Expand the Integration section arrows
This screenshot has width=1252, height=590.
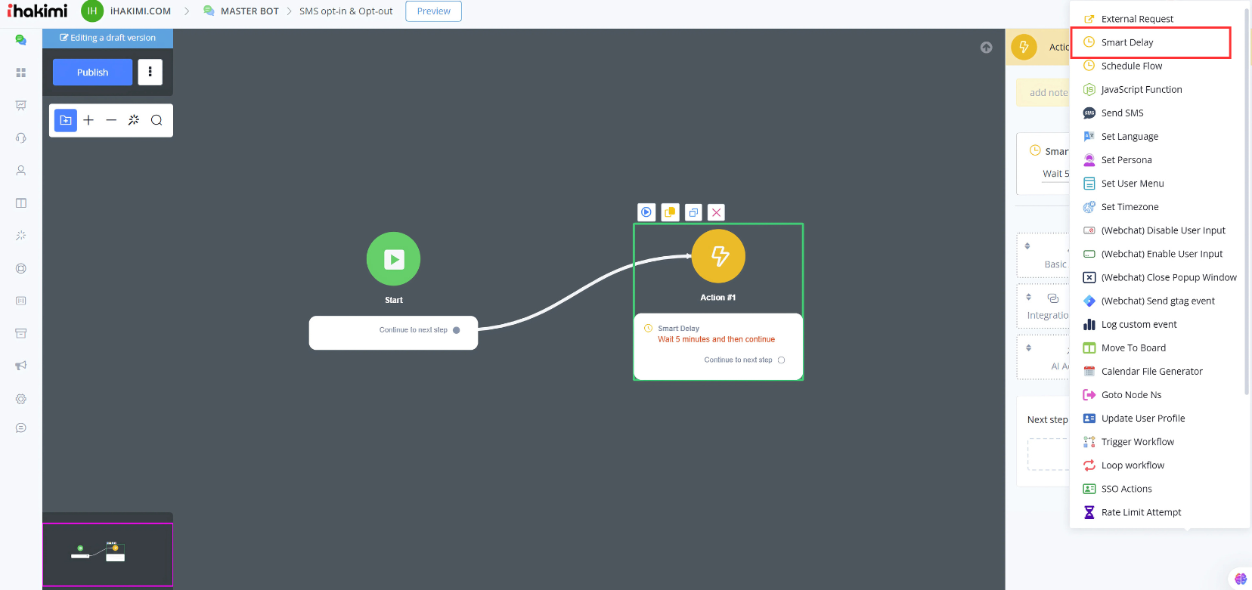tap(1028, 297)
